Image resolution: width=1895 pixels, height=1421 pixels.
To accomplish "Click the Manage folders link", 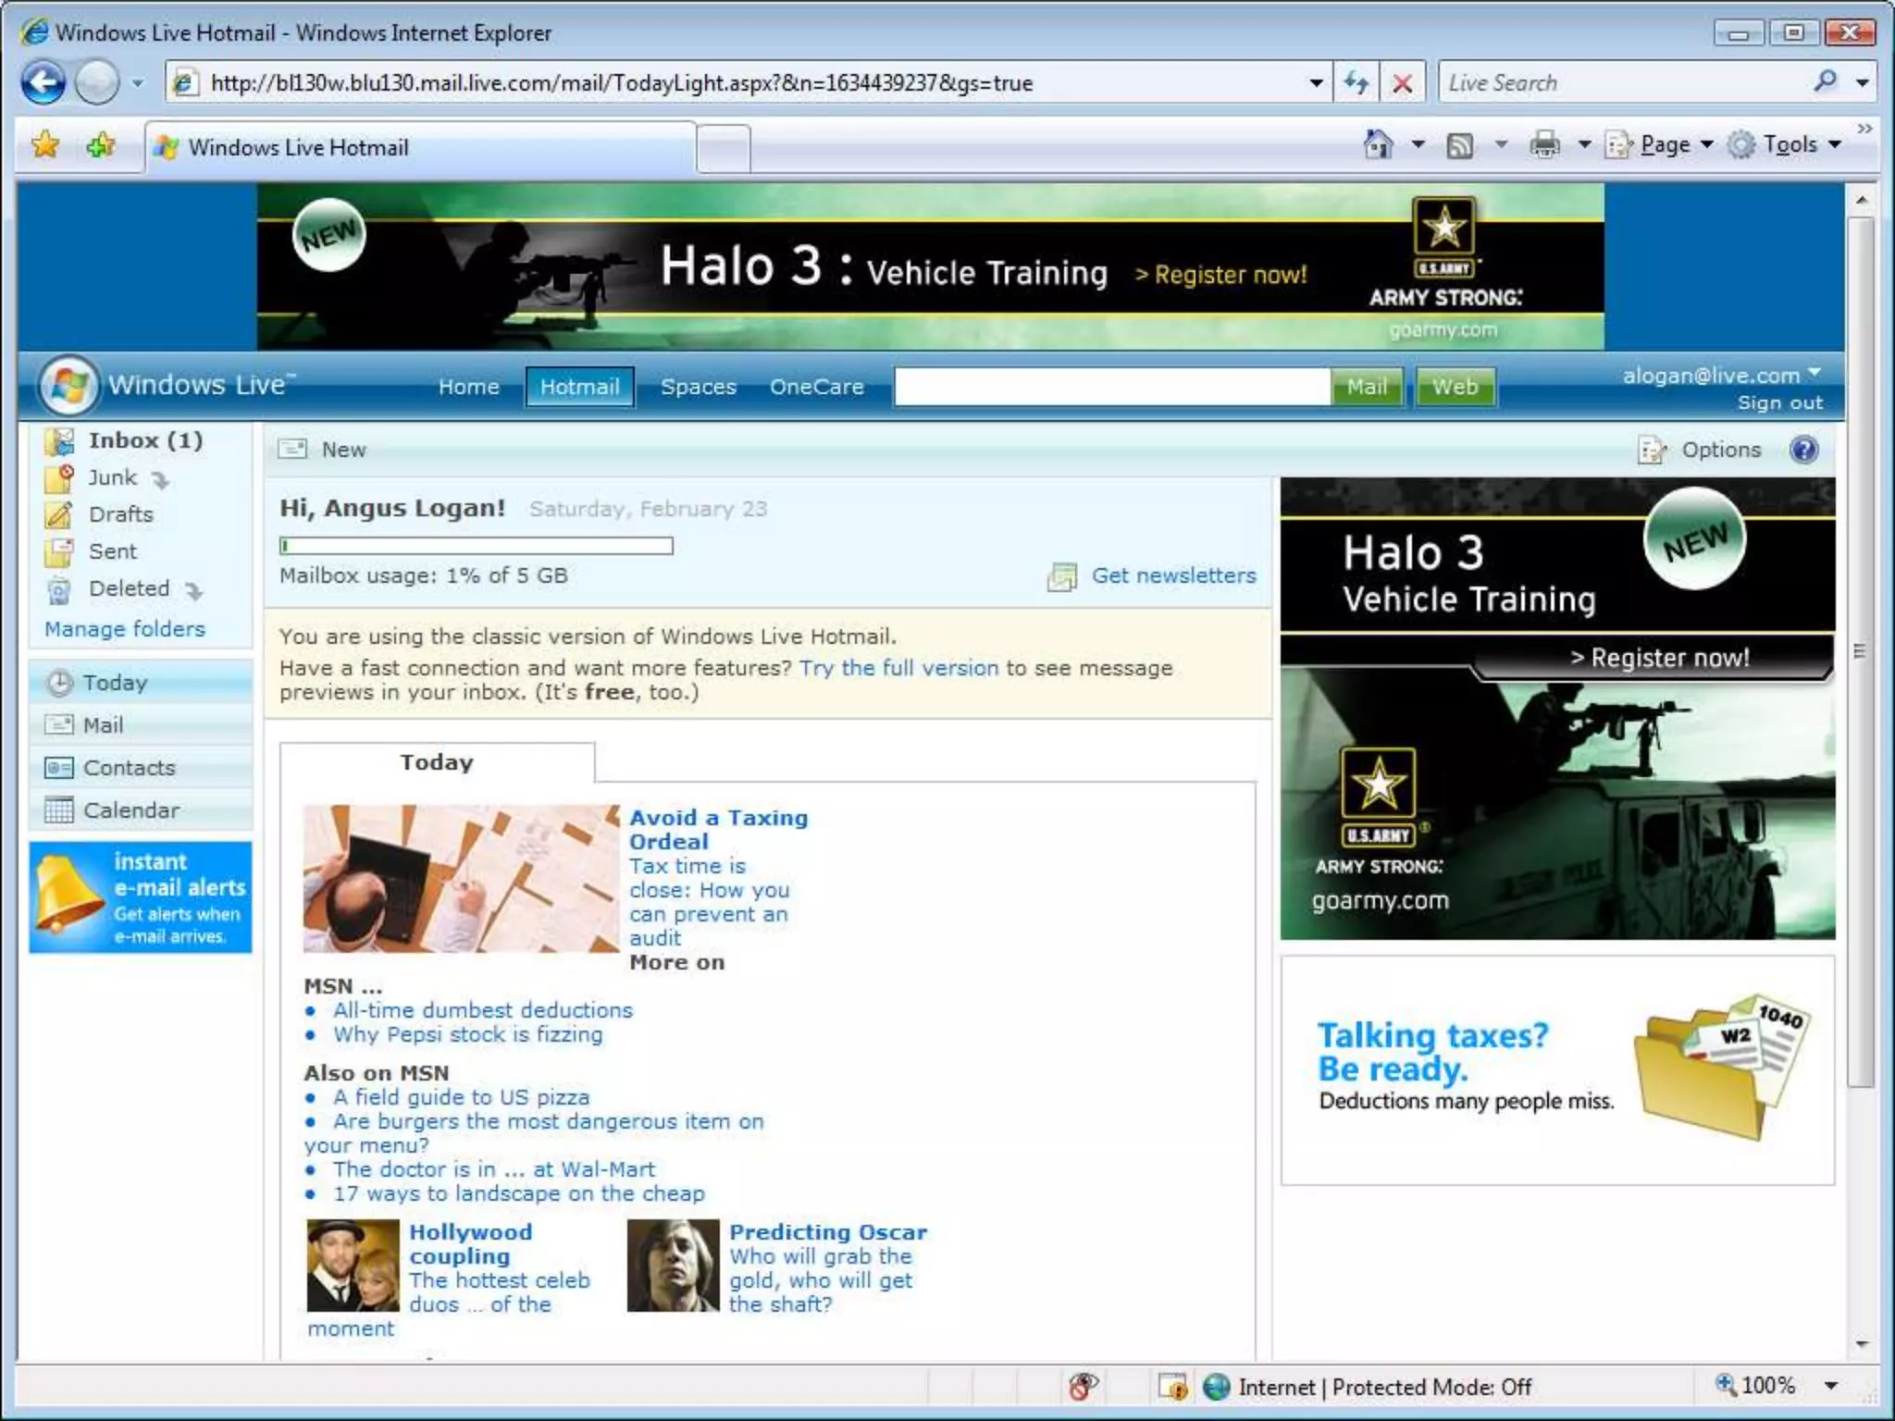I will (x=125, y=629).
